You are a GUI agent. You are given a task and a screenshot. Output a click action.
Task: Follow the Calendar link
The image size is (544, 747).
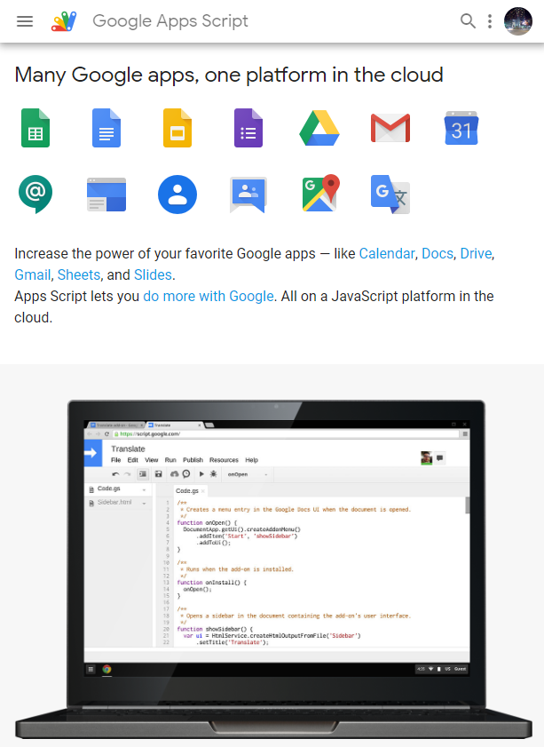tap(386, 253)
